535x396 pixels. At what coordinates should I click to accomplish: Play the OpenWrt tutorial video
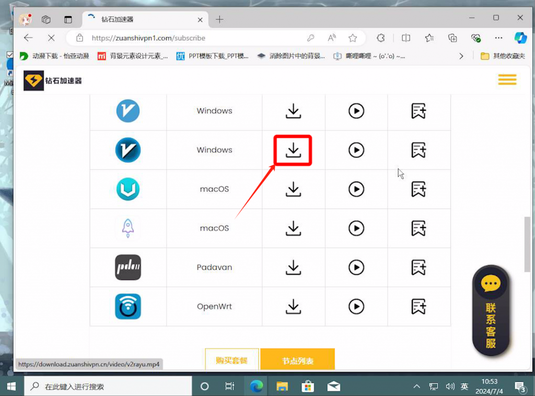point(356,306)
